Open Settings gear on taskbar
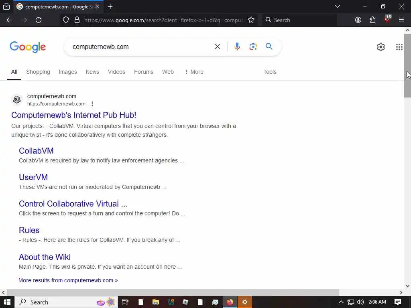Viewport: 411px width, 308px height. click(245, 302)
